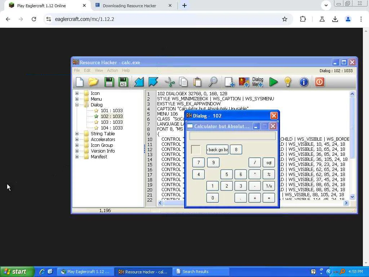Open the Edit menu
Screen dimensions: 369x277
(x=87, y=70)
